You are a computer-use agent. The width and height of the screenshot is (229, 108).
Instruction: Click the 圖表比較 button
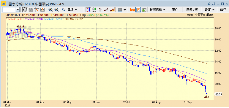pyautogui.click(x=192, y=9)
